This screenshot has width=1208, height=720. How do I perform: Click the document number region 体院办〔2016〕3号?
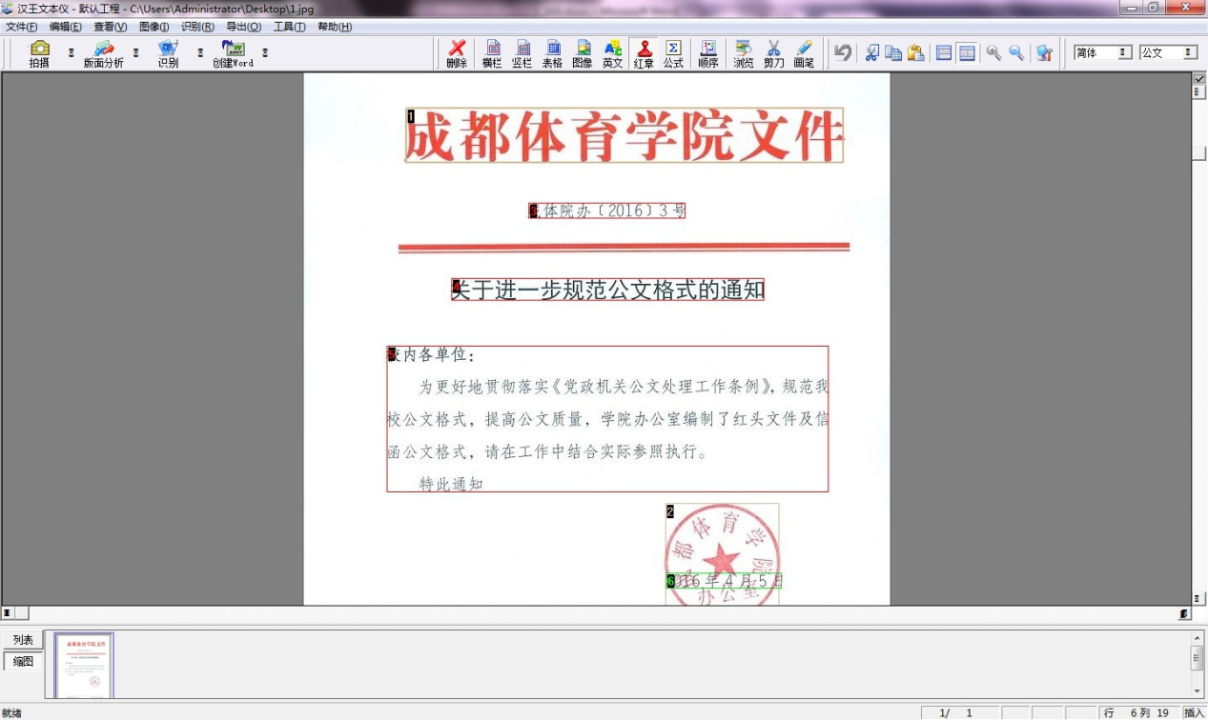[x=607, y=210]
